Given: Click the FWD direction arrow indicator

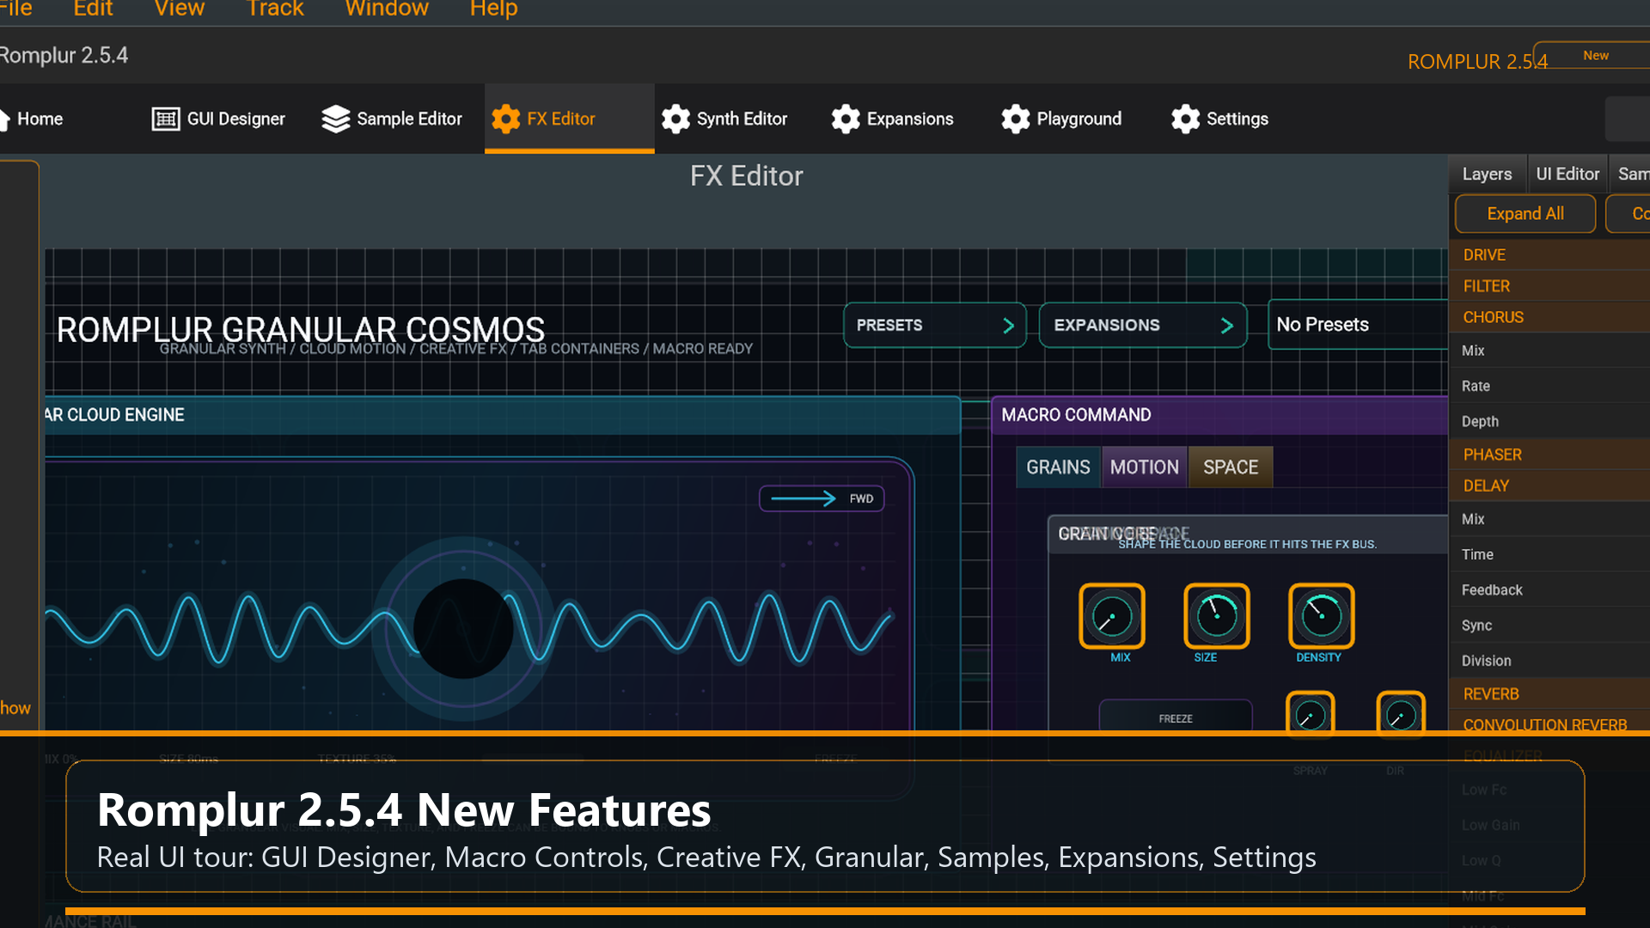Looking at the screenshot, I should tap(822, 498).
